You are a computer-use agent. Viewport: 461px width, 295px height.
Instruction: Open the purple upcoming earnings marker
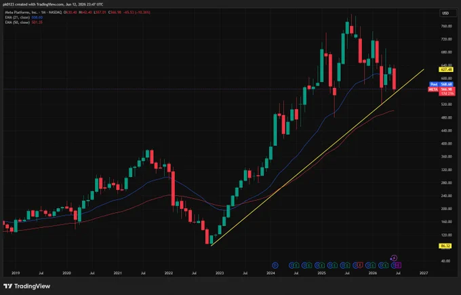click(x=398, y=265)
